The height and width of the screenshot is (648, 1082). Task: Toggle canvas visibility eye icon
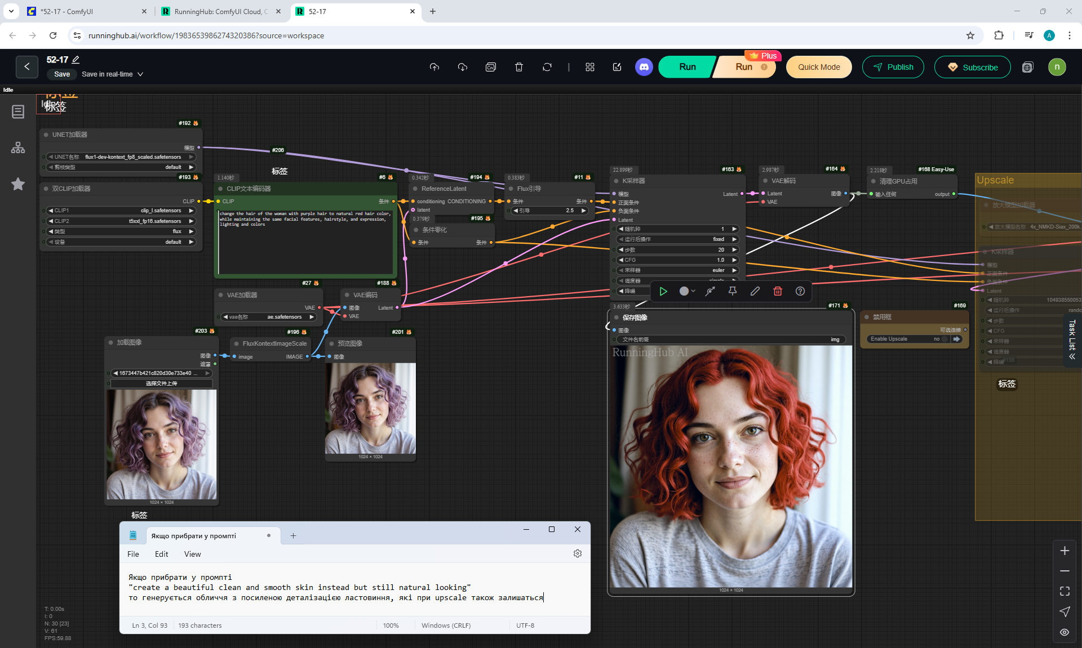(1064, 632)
